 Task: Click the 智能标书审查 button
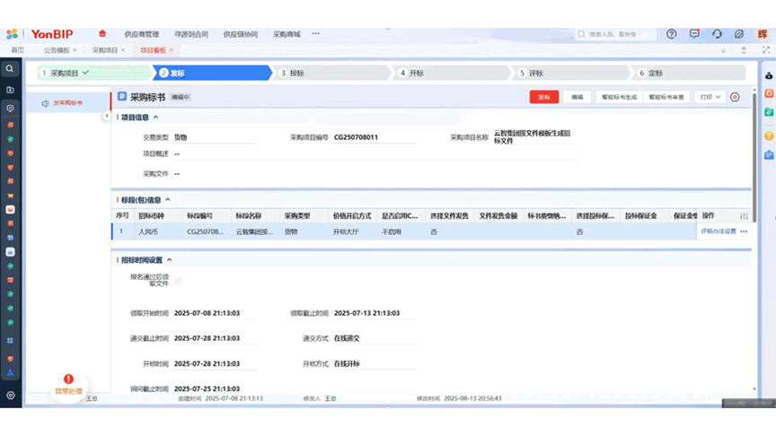666,98
